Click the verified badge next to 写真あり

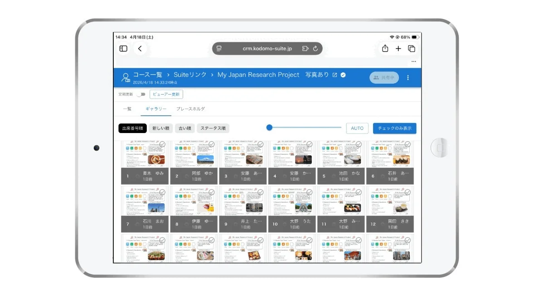coord(343,75)
